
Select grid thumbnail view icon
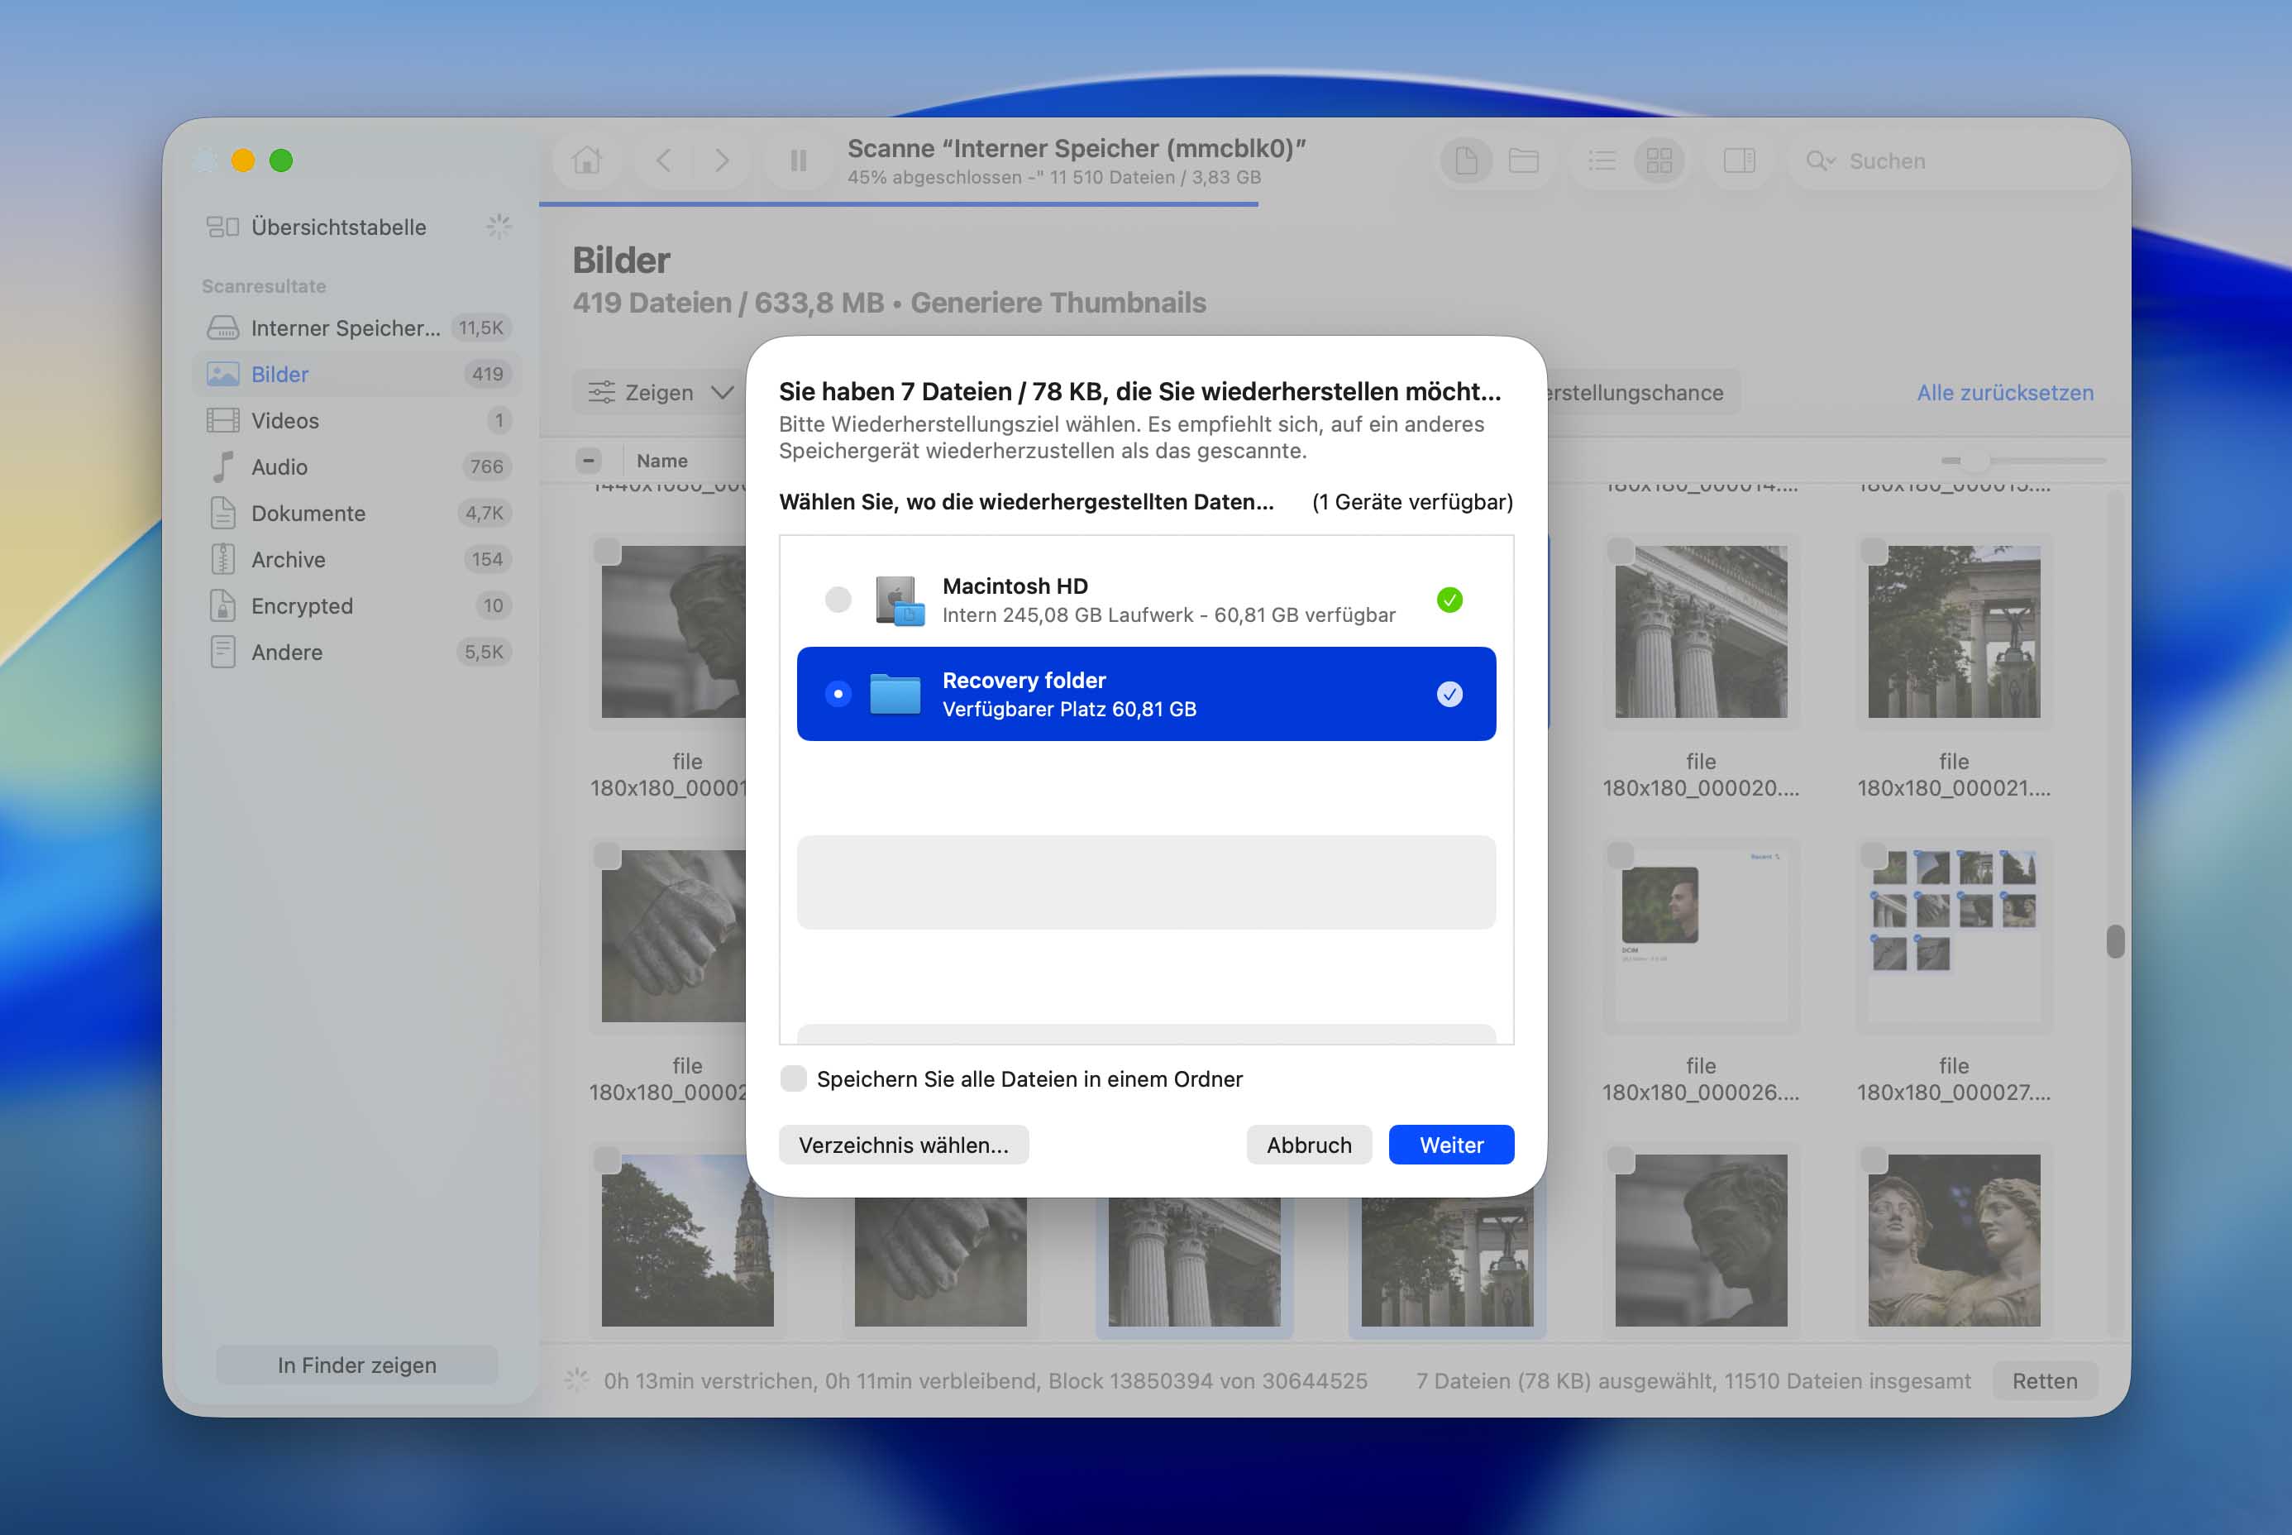pyautogui.click(x=1659, y=160)
